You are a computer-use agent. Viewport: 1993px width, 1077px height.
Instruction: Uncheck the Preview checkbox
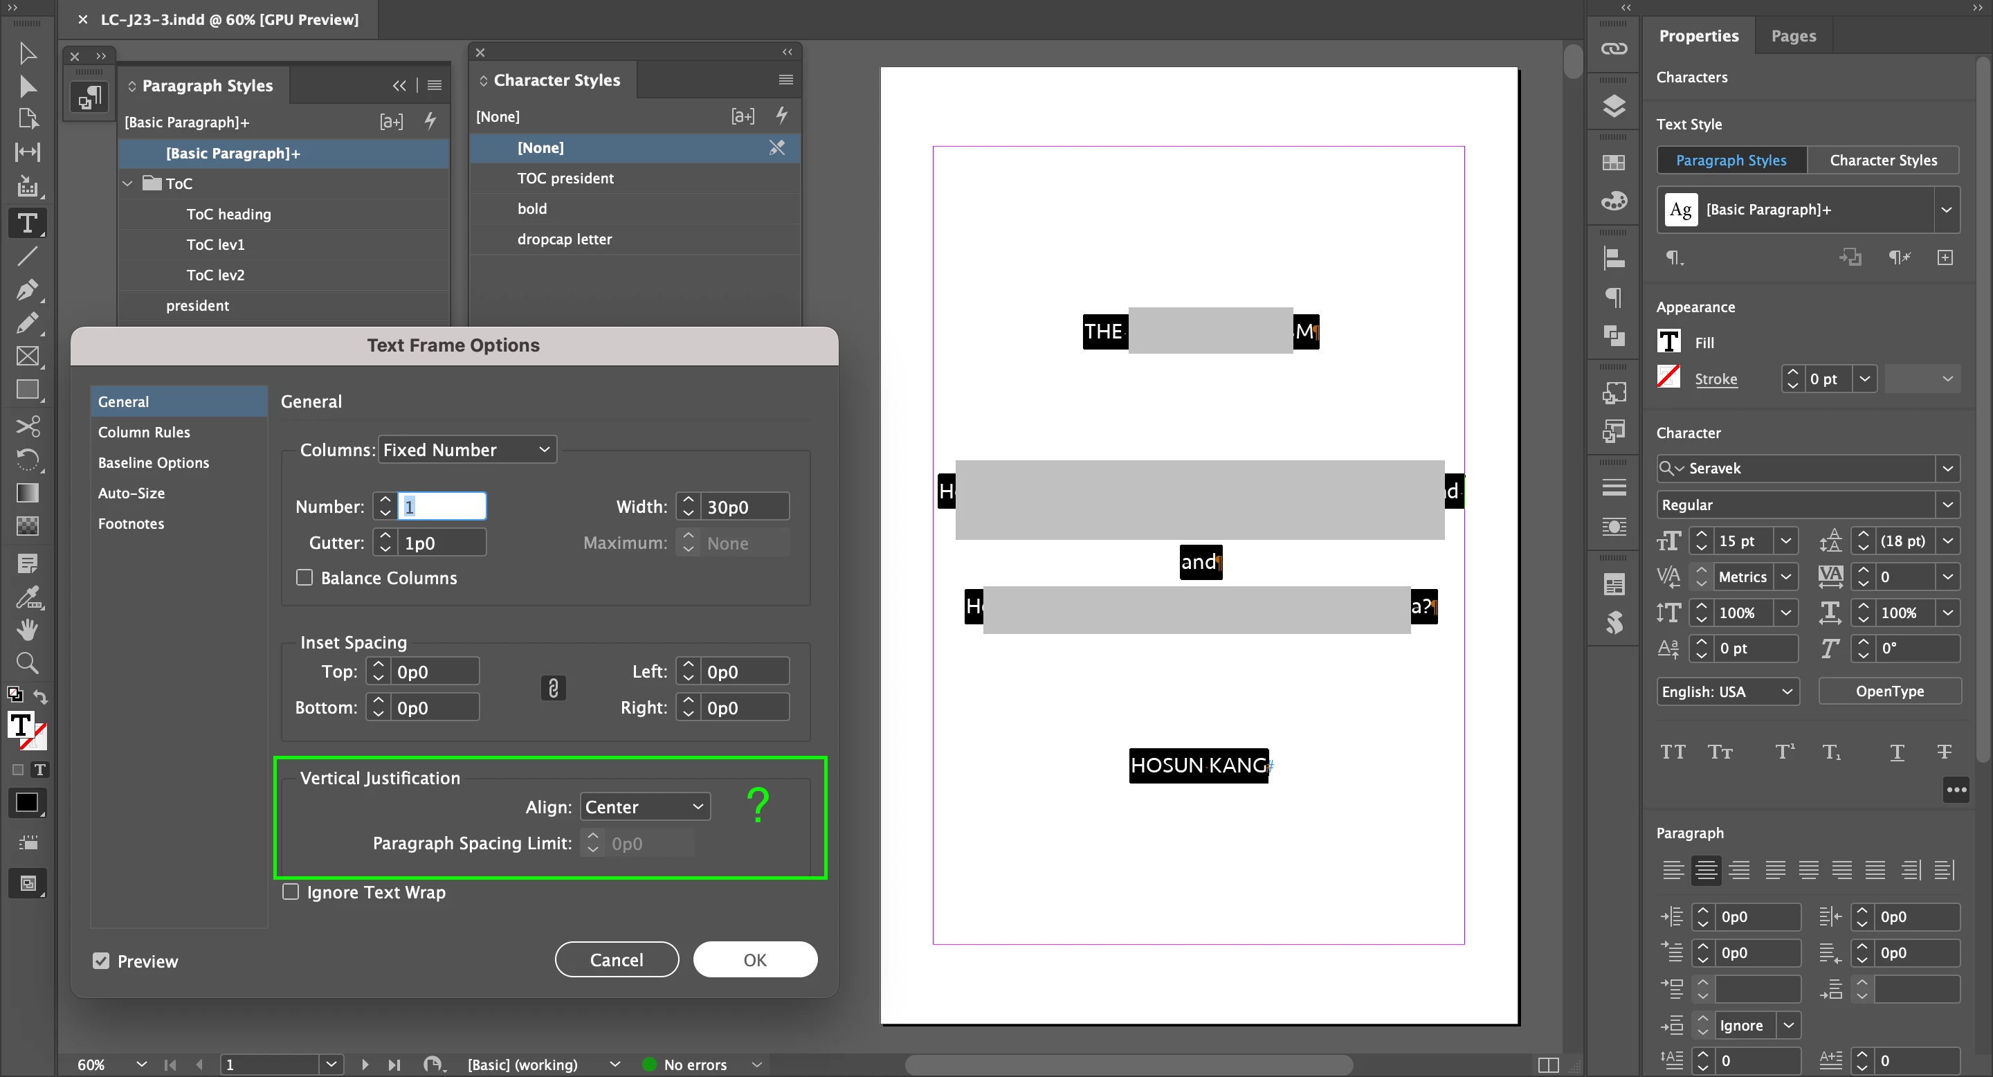point(101,961)
